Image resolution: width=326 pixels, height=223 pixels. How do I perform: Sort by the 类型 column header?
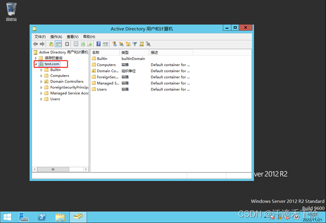coord(135,53)
